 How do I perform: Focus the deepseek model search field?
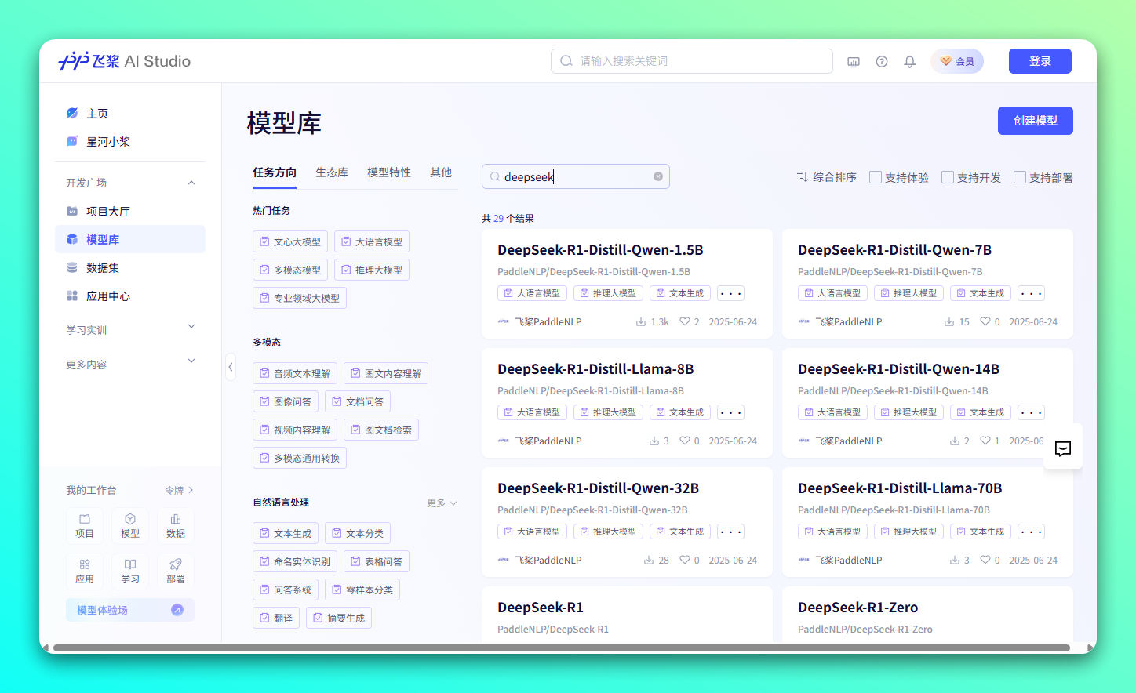coord(576,176)
